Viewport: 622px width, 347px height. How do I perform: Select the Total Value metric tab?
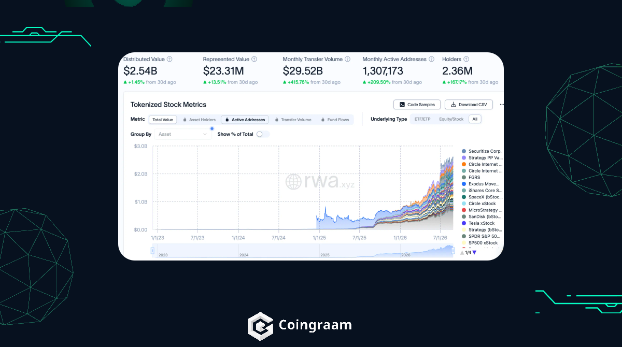point(163,120)
